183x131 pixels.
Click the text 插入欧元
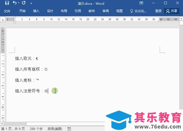23,58
